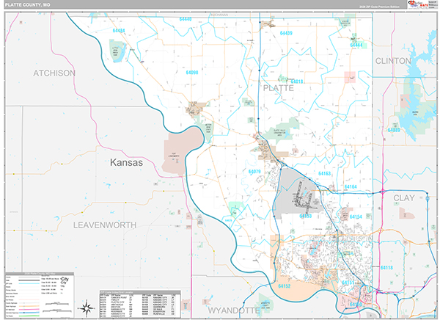Click the EDGERTON row in index

[158, 311]
